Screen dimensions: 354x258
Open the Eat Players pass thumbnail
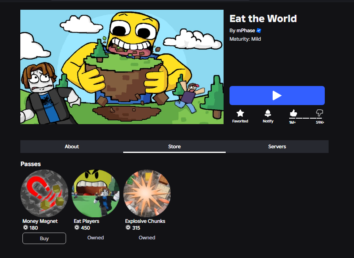(x=96, y=193)
